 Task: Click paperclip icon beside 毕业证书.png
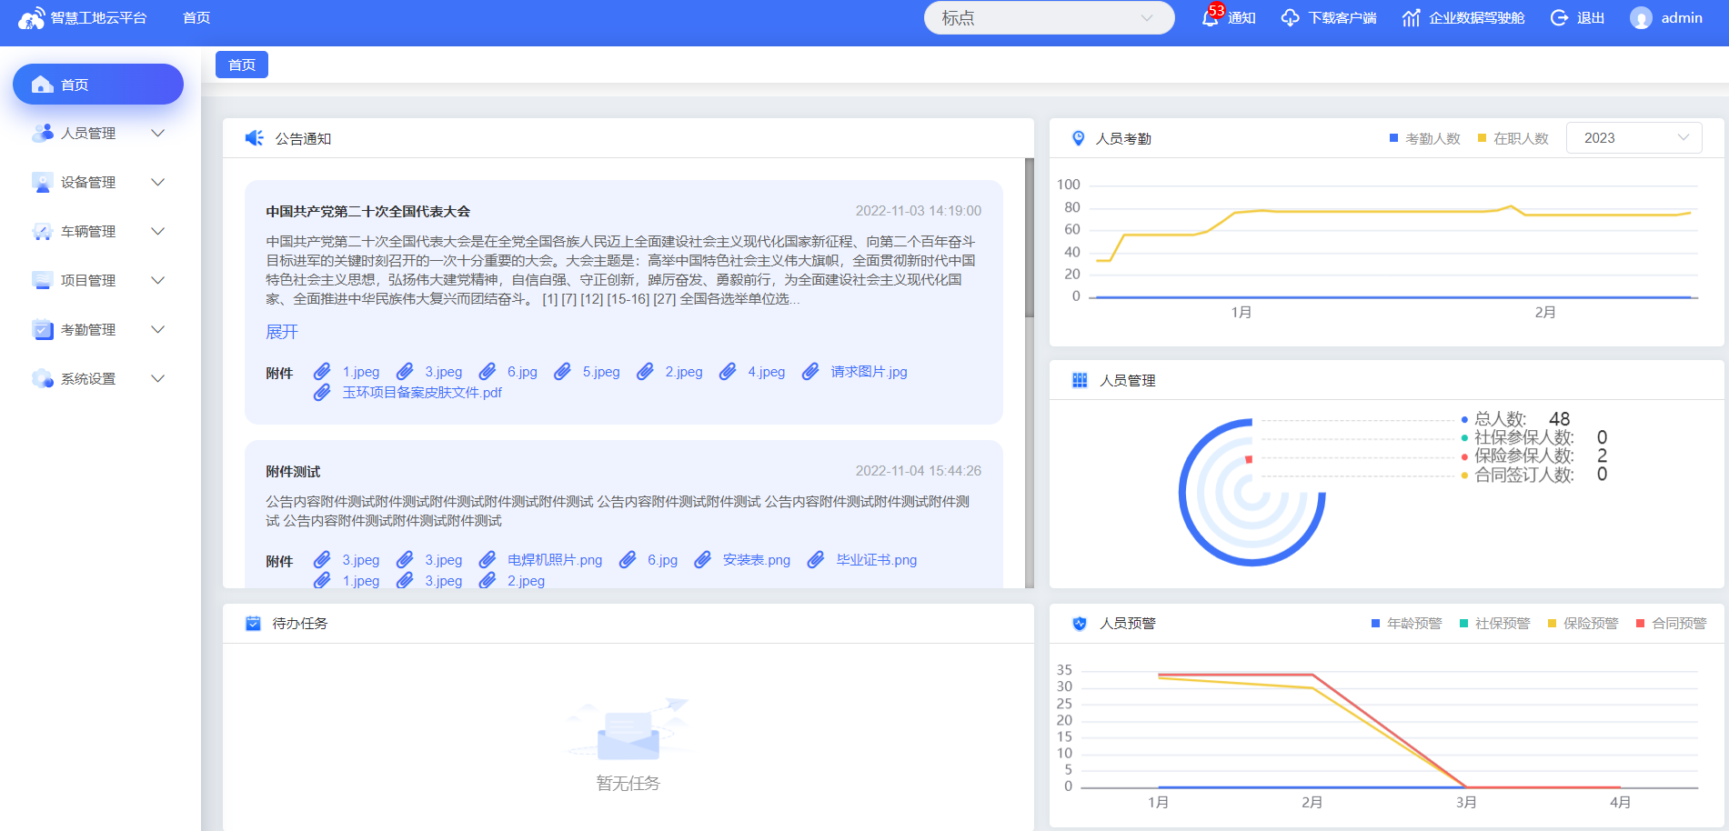click(816, 560)
